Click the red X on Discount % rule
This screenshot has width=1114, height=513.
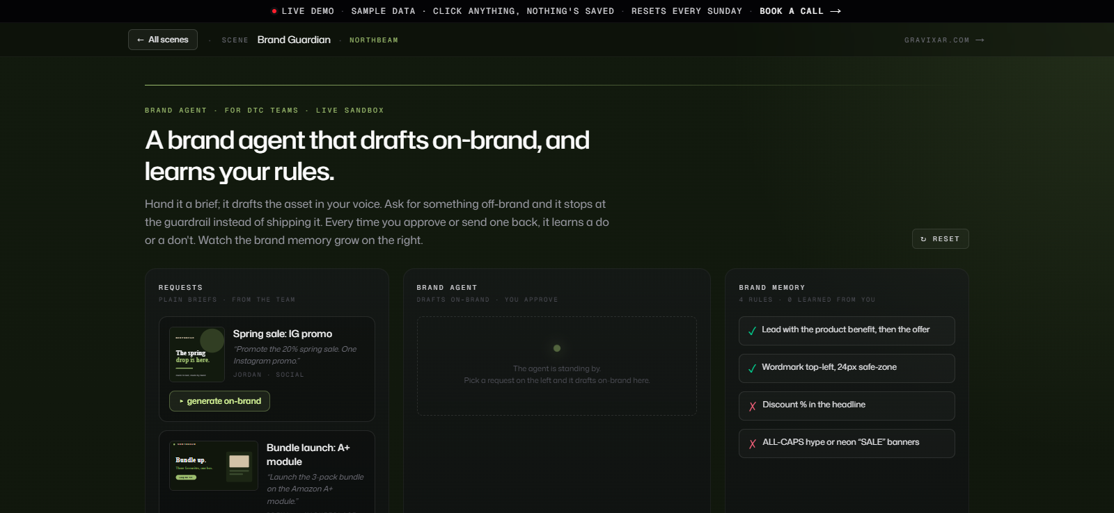[x=752, y=406]
